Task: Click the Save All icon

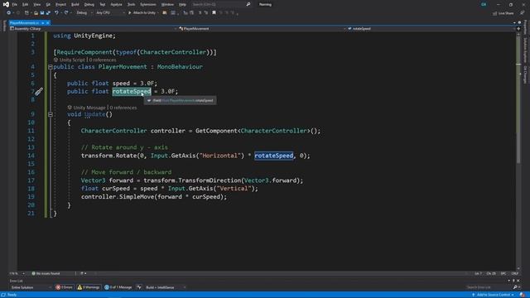Action: (48, 13)
